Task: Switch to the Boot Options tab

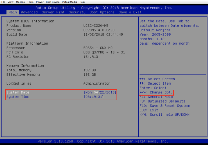Action: pos(102,12)
